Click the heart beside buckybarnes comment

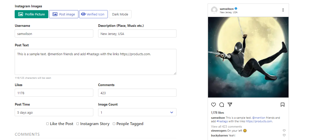[x=284, y=135]
